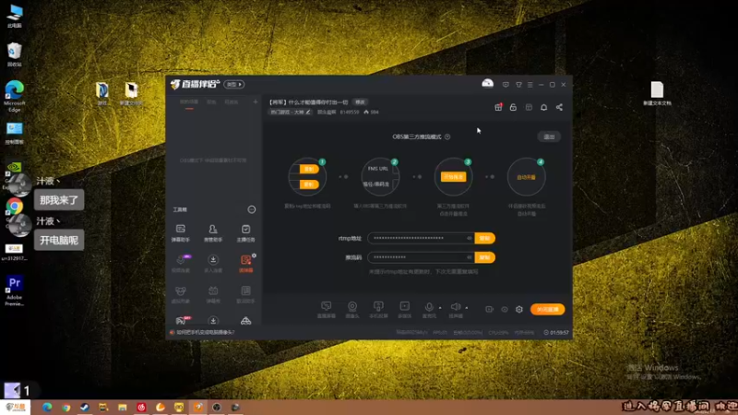Screen dimensions: 738x415
Task: Open the calendar-shaped tool in third toolbox row
Action: point(213,294)
